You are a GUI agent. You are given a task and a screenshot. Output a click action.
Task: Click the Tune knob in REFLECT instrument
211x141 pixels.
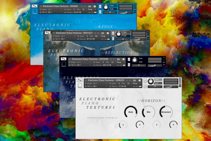119,34
